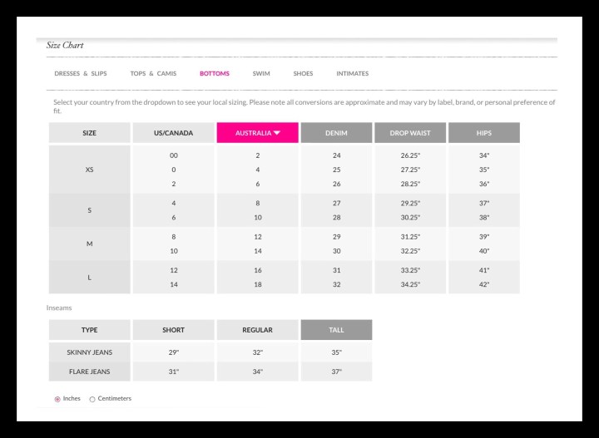Click the Size Chart heading
Screen dimensions: 599x438
(65, 45)
